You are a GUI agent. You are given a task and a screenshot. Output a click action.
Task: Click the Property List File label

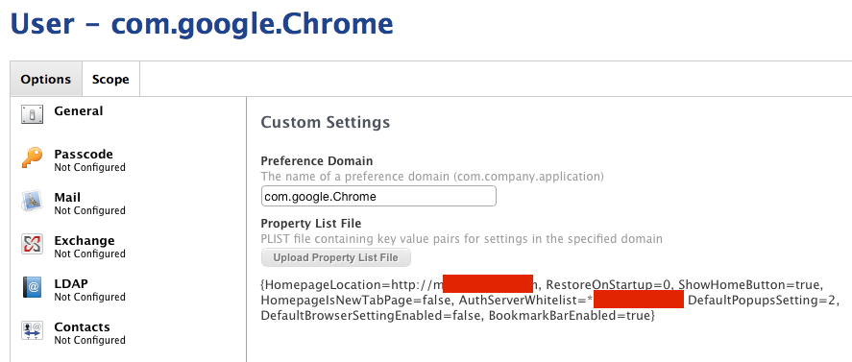coord(311,224)
